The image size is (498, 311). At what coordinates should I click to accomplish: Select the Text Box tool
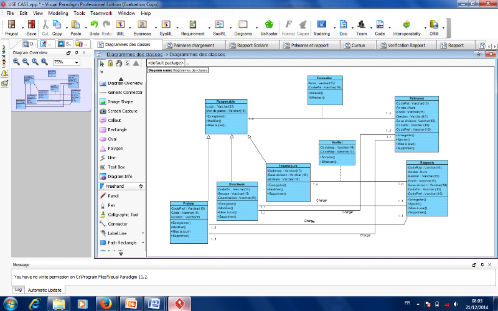(x=116, y=167)
